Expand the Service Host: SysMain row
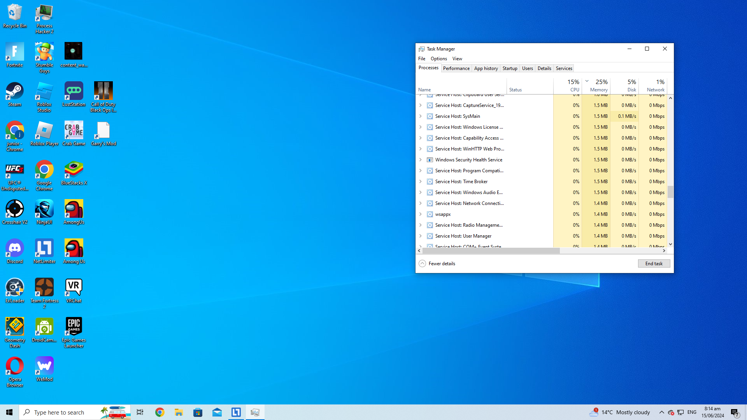 pos(420,116)
